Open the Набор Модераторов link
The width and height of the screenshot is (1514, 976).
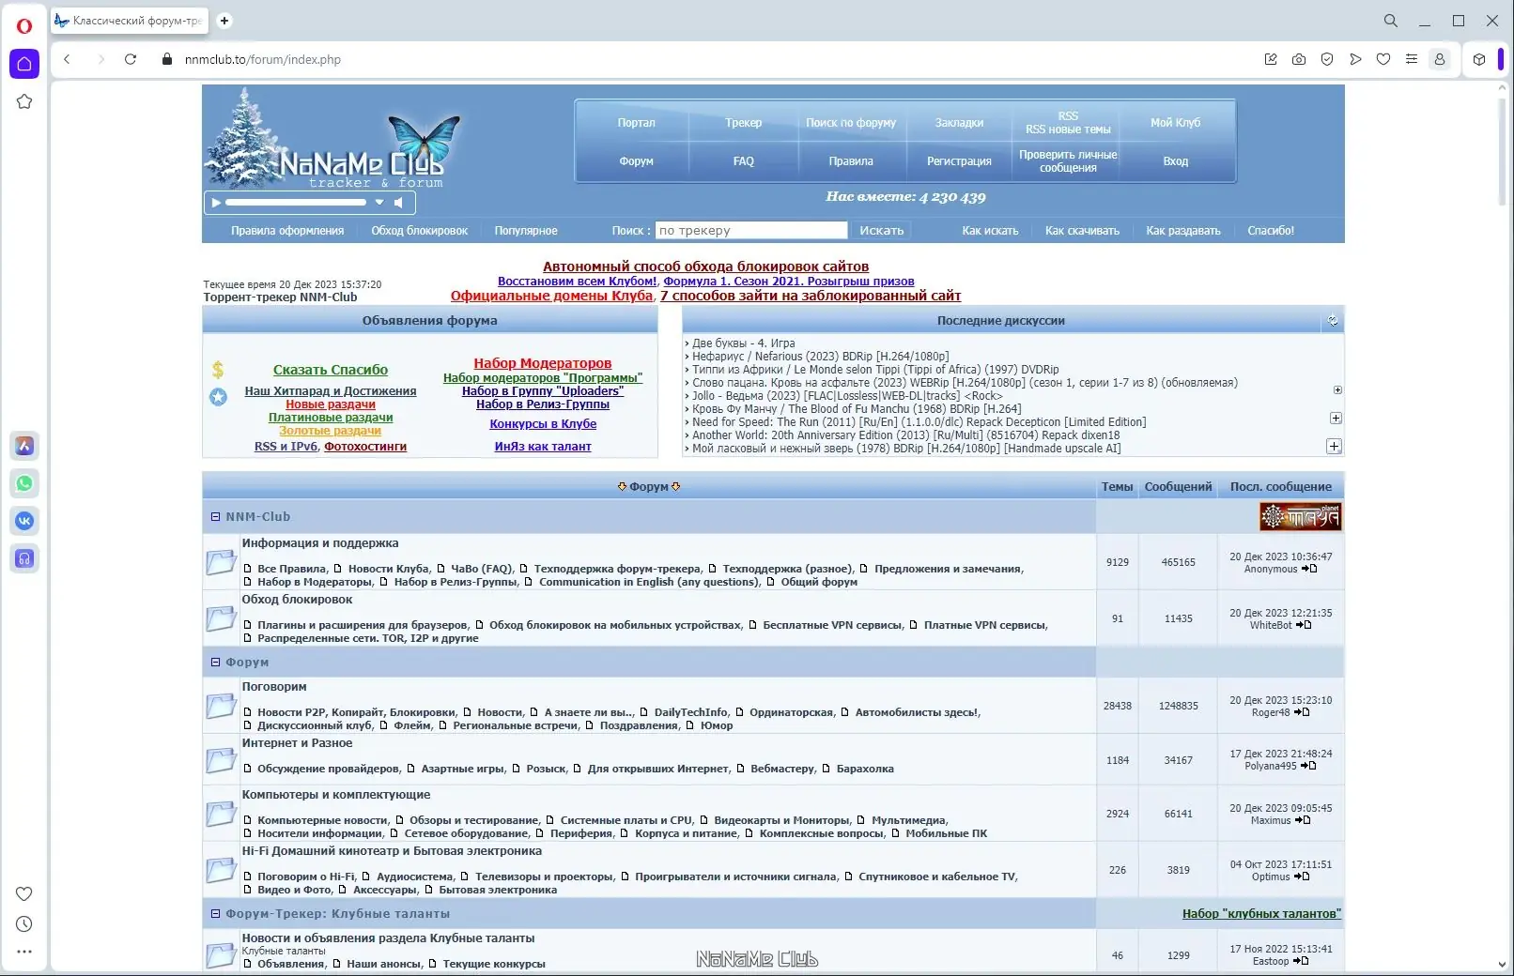coord(543,363)
